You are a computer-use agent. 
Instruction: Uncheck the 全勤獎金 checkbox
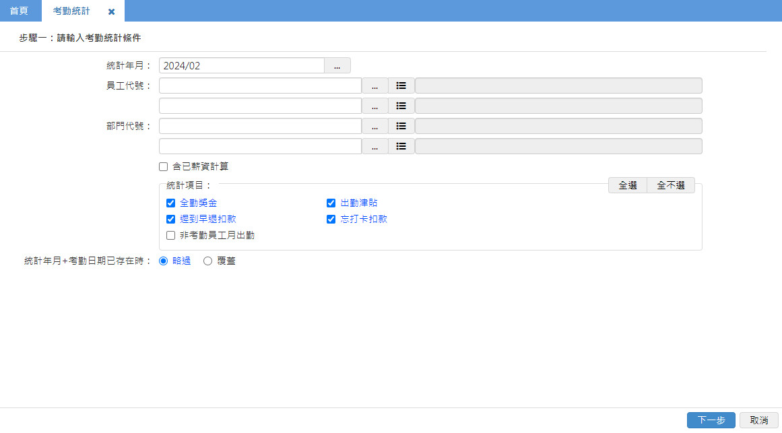pos(170,203)
